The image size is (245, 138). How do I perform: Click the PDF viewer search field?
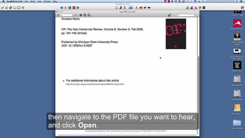(185, 15)
